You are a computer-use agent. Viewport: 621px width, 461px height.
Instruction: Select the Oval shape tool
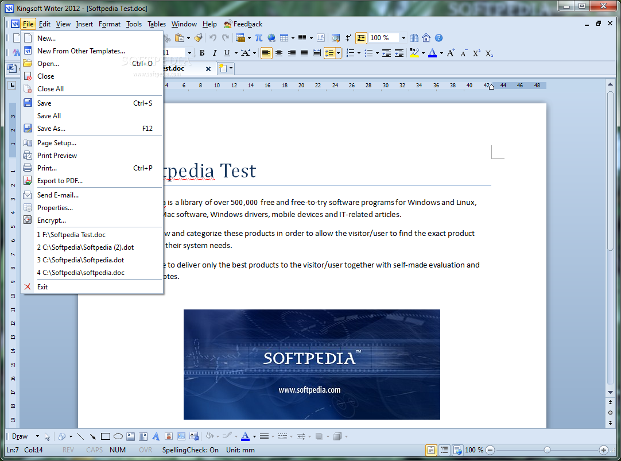(x=118, y=436)
